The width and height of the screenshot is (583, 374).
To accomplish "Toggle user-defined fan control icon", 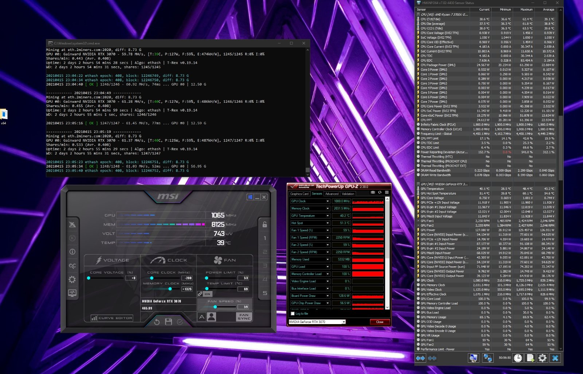I will [211, 317].
